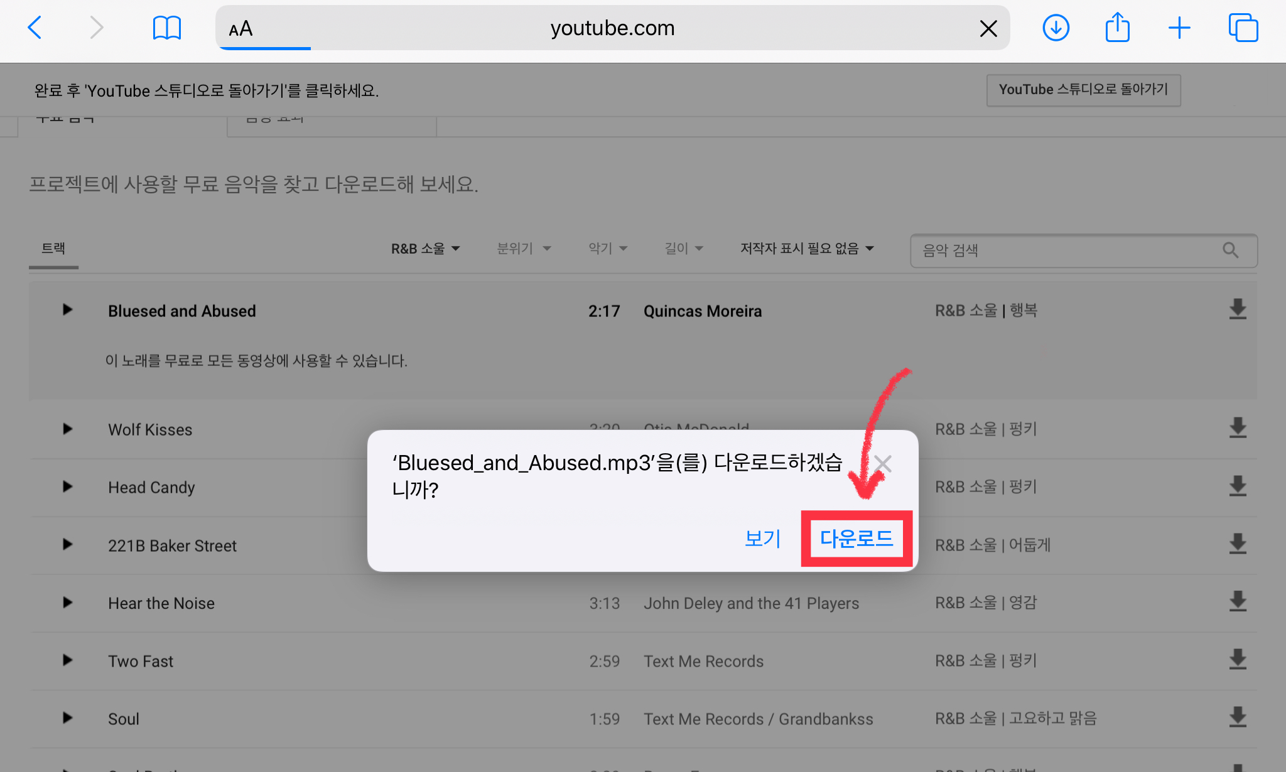Screen dimensions: 1286x772
Task: Play the Wolf Kisses track
Action: (x=67, y=429)
